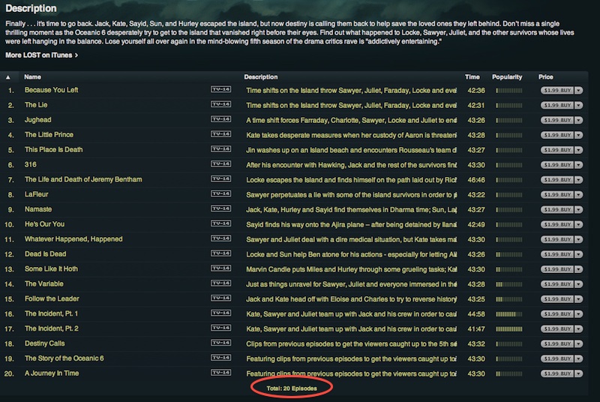
Task: Buy episode 316 for $1.99
Action: coord(557,165)
